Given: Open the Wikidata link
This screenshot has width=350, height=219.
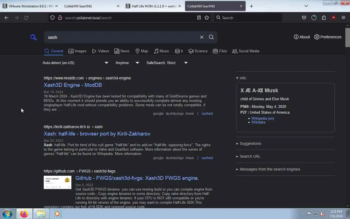Looking at the screenshot, I should click(258, 122).
